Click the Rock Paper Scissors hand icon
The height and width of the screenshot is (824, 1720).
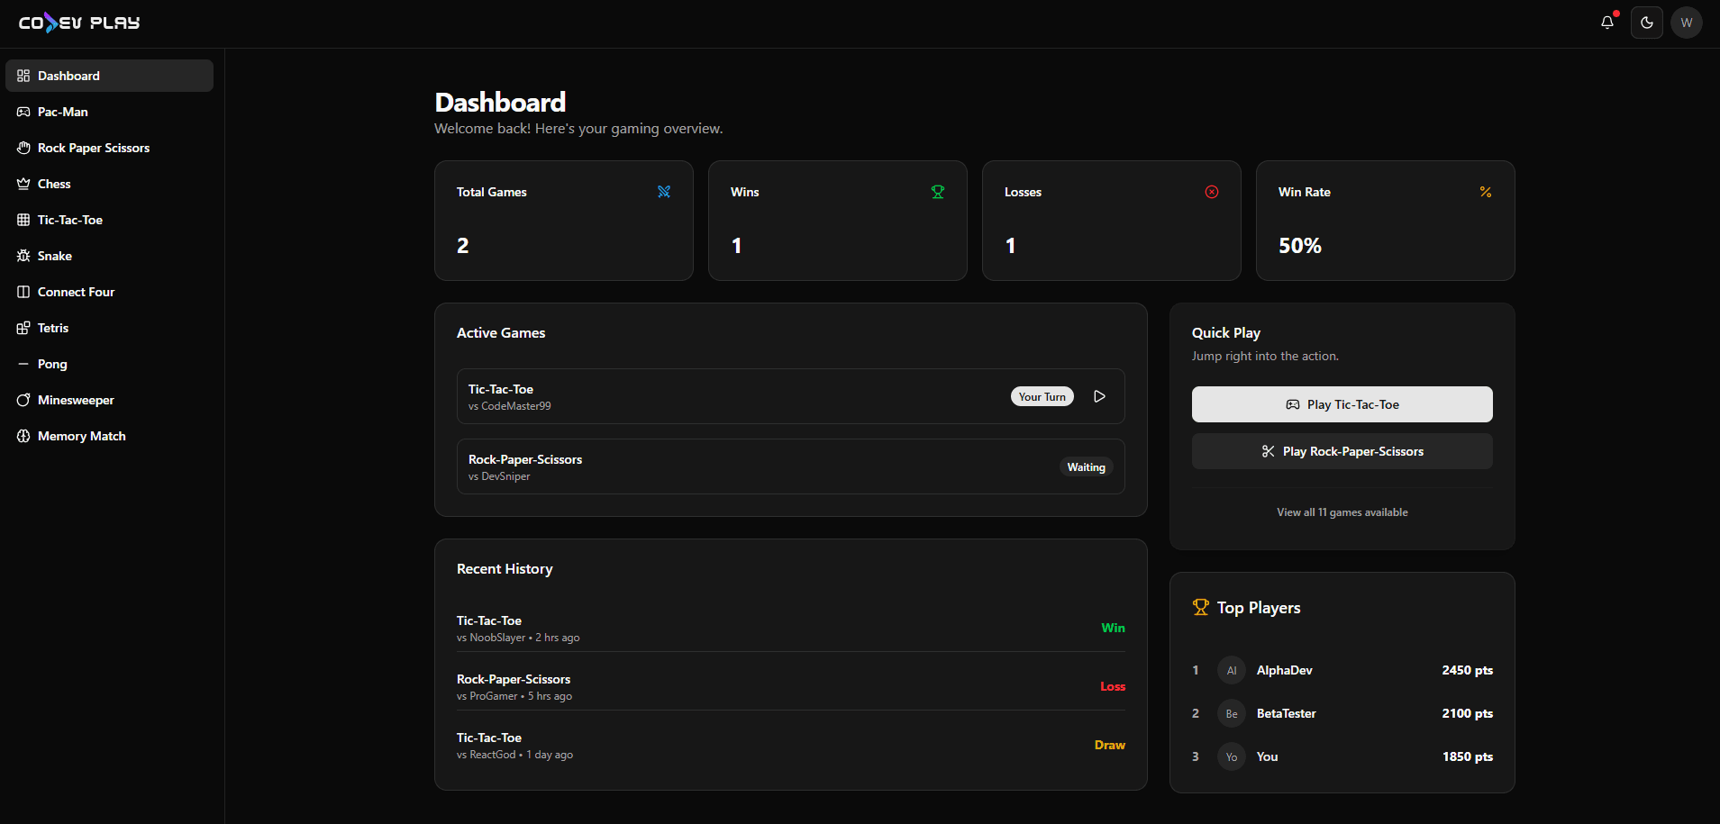(23, 148)
